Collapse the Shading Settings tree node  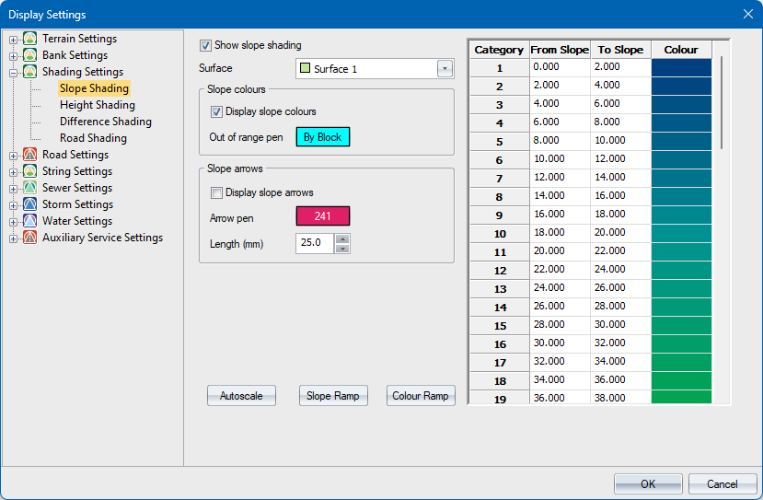tap(14, 72)
